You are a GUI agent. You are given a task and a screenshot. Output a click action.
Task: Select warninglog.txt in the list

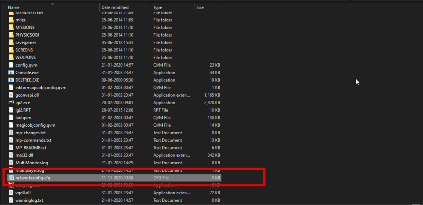point(29,200)
